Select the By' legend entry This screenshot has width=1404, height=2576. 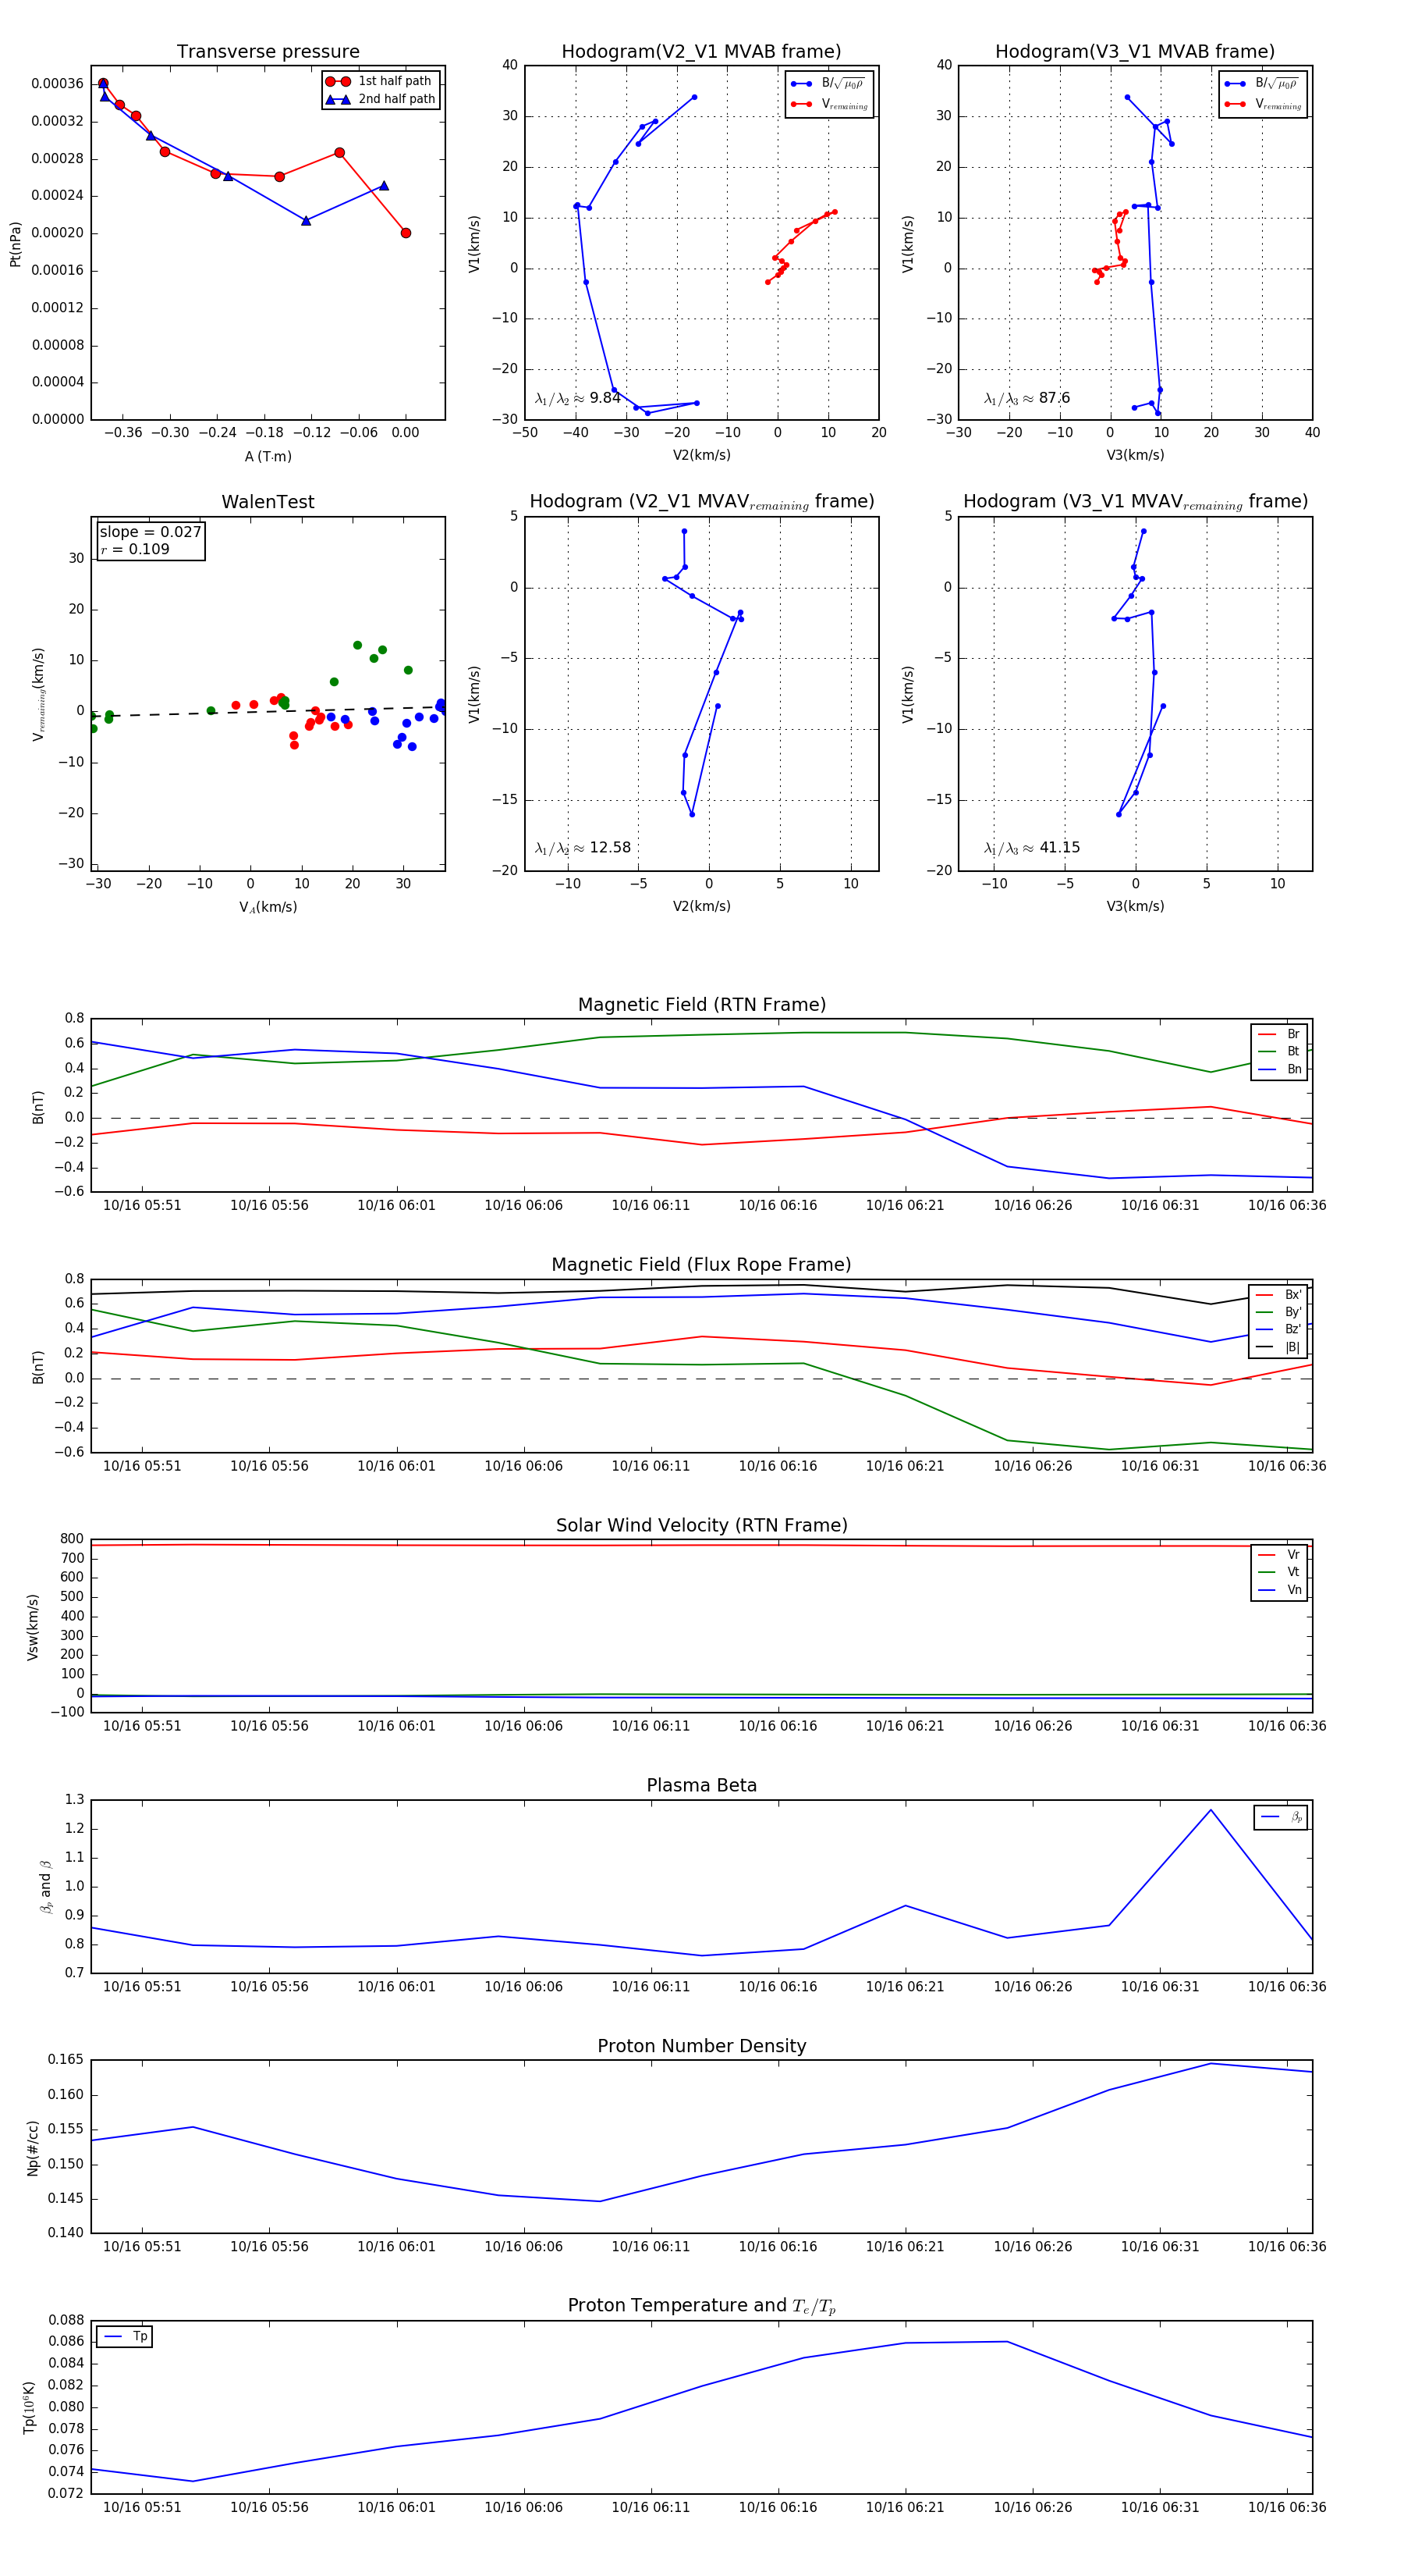[1278, 1312]
